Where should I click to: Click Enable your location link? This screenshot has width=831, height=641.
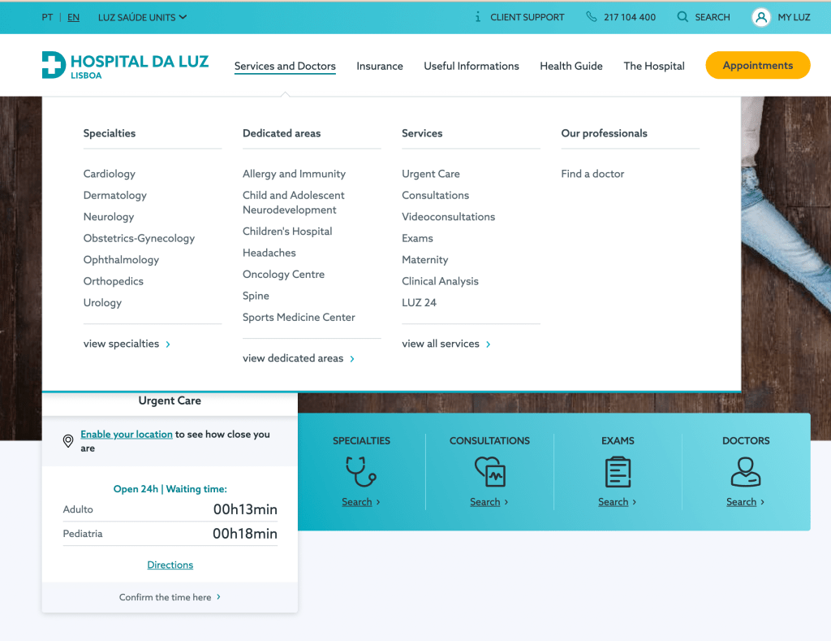pos(127,435)
